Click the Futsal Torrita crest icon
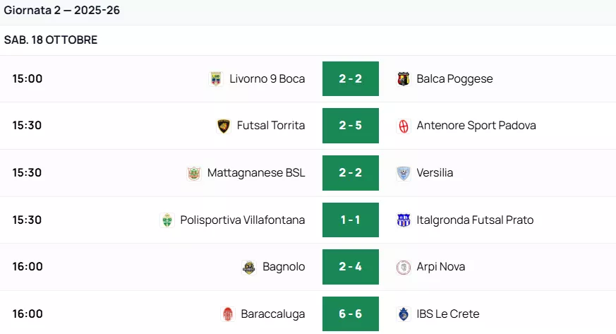This screenshot has height=334, width=616. [x=224, y=126]
